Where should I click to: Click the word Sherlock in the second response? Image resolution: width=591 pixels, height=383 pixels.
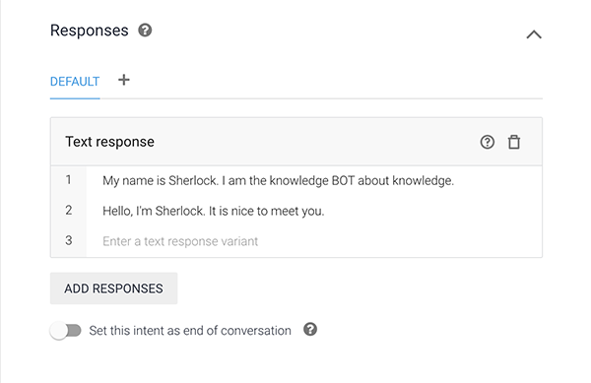click(180, 211)
